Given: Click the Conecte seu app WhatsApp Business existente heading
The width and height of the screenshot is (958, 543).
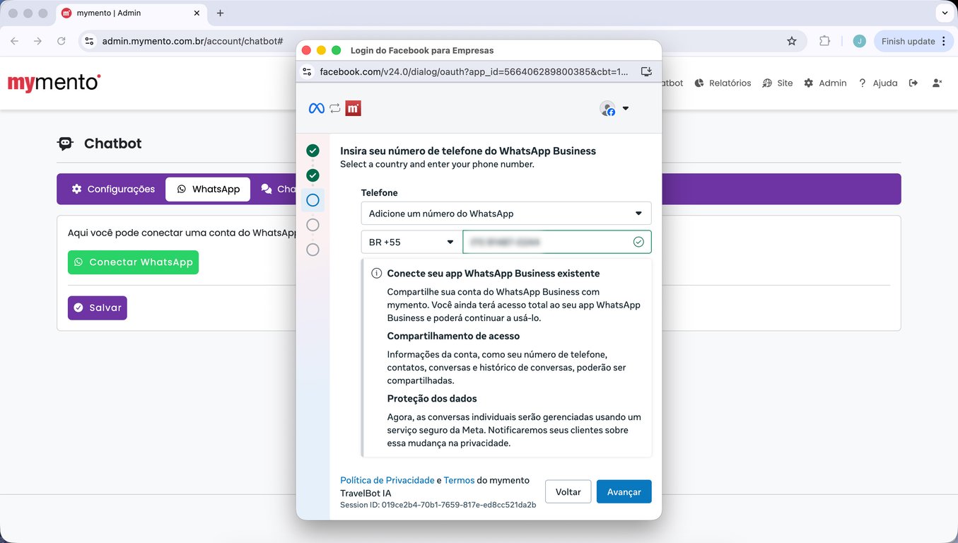Looking at the screenshot, I should point(493,274).
